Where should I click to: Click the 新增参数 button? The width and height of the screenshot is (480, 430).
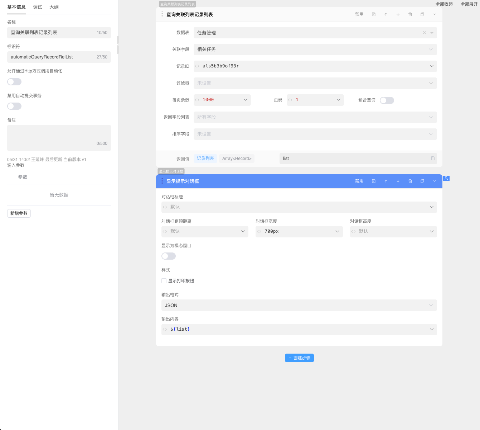(x=19, y=213)
